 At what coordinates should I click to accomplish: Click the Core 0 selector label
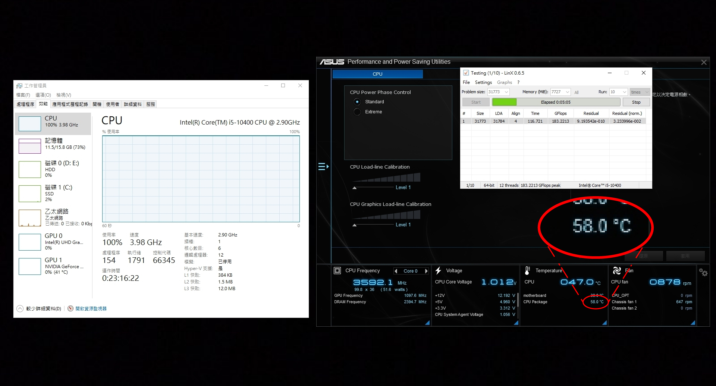[410, 271]
